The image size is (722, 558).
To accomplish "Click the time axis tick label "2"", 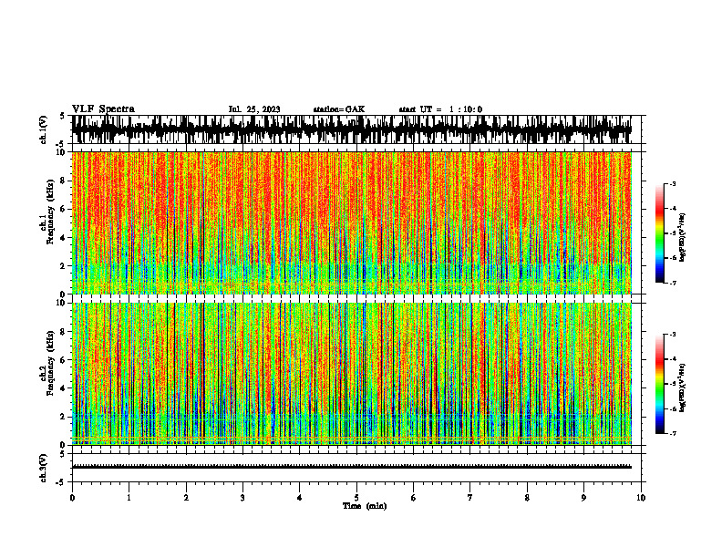I will point(186,498).
